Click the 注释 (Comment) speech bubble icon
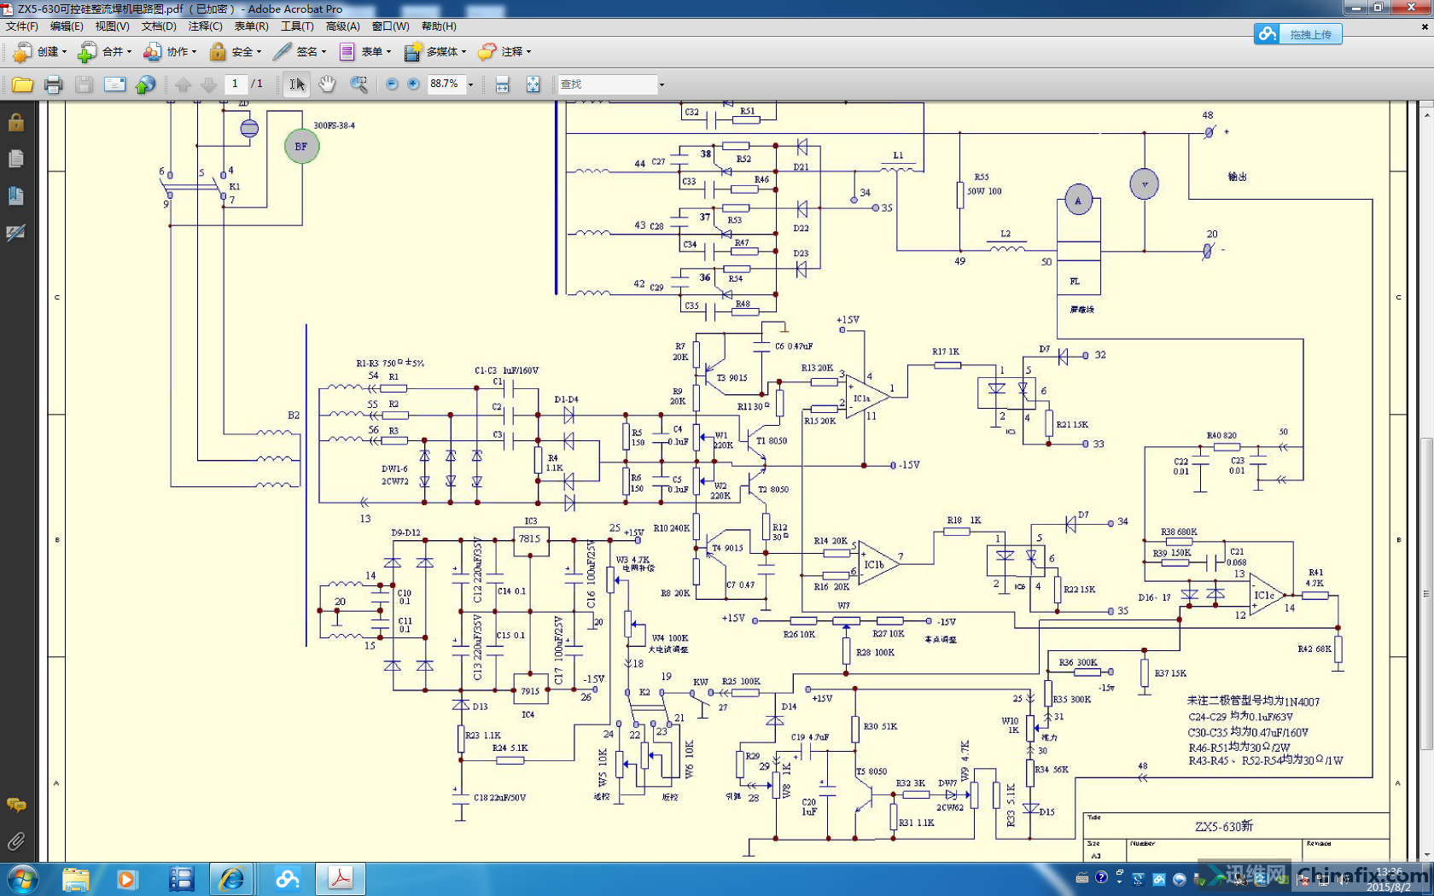 click(487, 52)
